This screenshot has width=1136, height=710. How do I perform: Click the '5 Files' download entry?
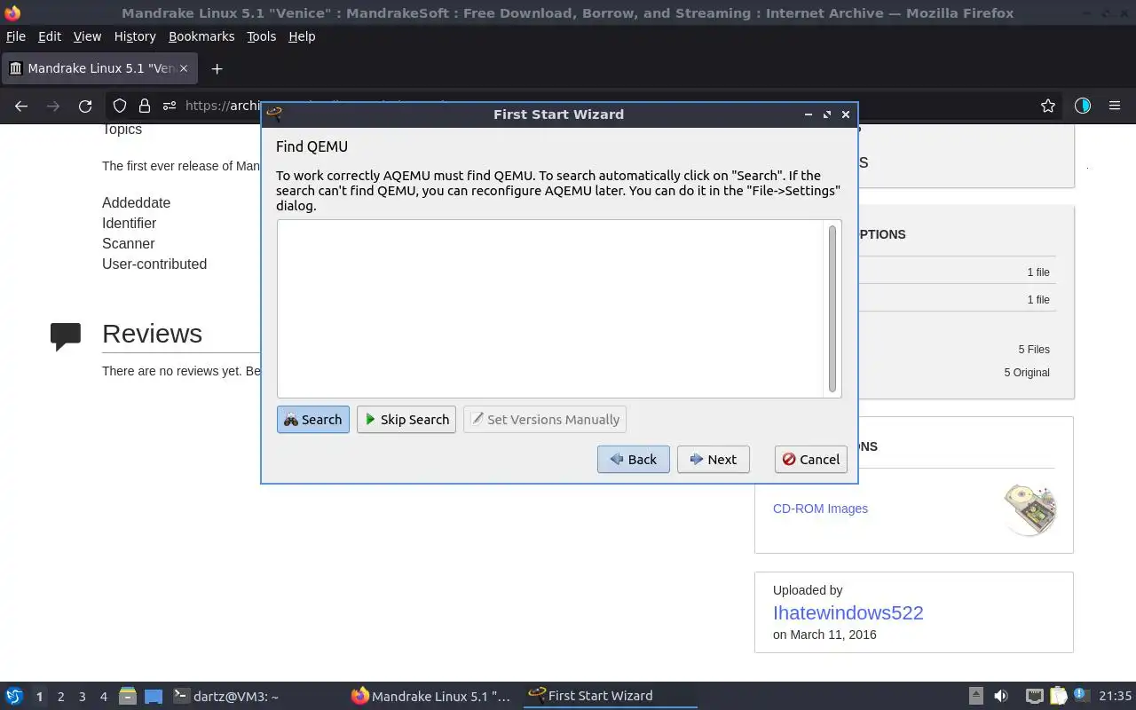point(1034,350)
